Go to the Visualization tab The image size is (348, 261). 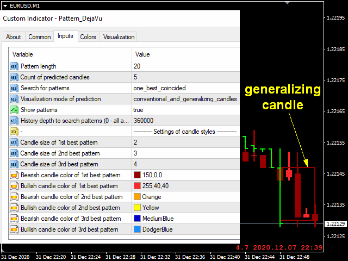point(119,37)
